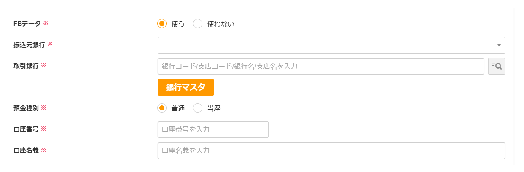This screenshot has height=172, width=524.
Task: Click the 預金種別 field label
Action: (26, 108)
